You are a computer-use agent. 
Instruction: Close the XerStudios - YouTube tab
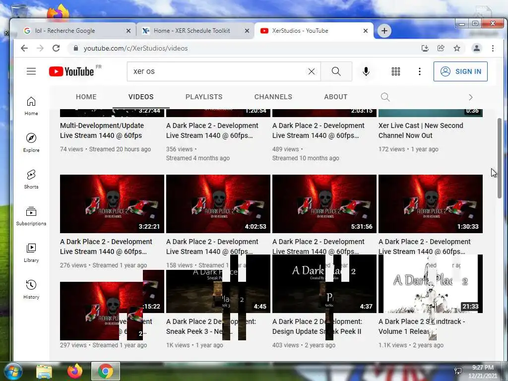coord(366,31)
